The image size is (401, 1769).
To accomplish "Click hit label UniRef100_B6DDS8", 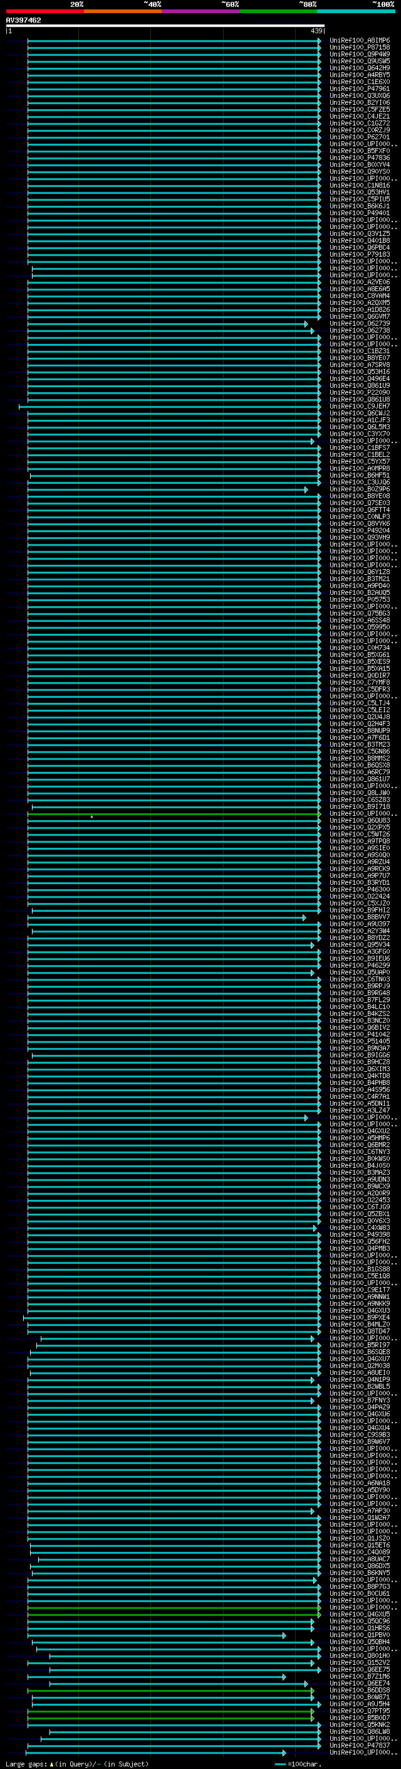I will (x=359, y=1690).
